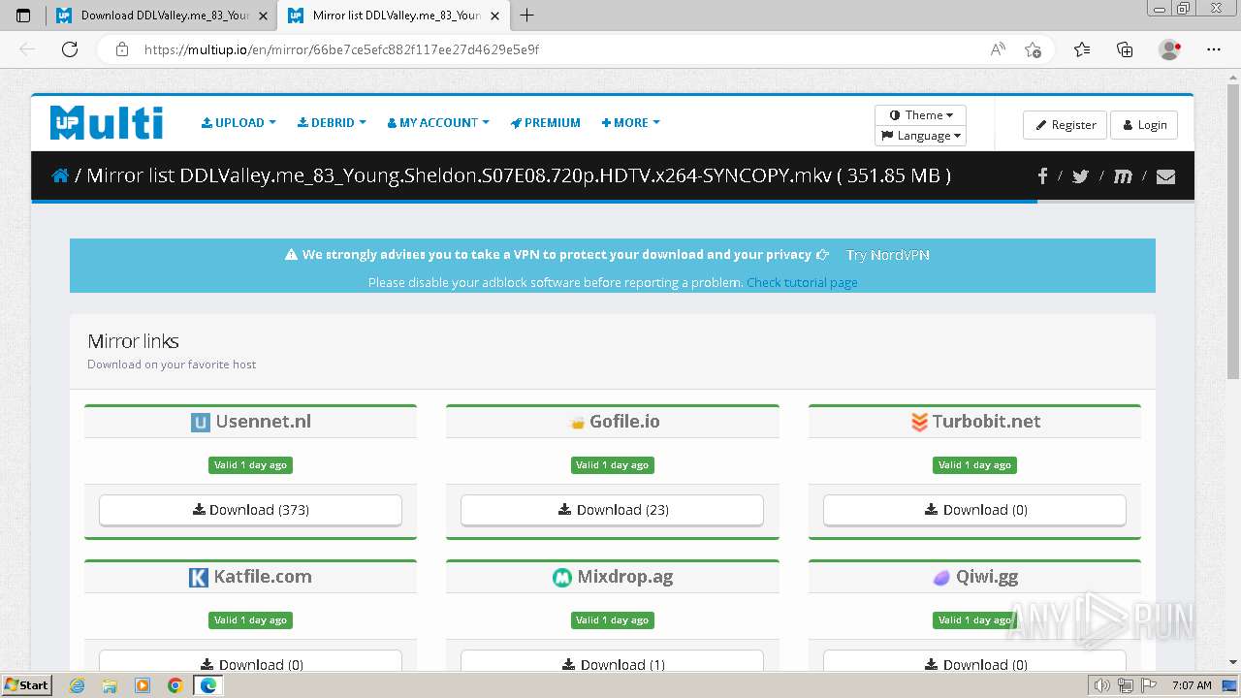
Task: Click the Qiwi.gg host icon
Action: (x=940, y=578)
